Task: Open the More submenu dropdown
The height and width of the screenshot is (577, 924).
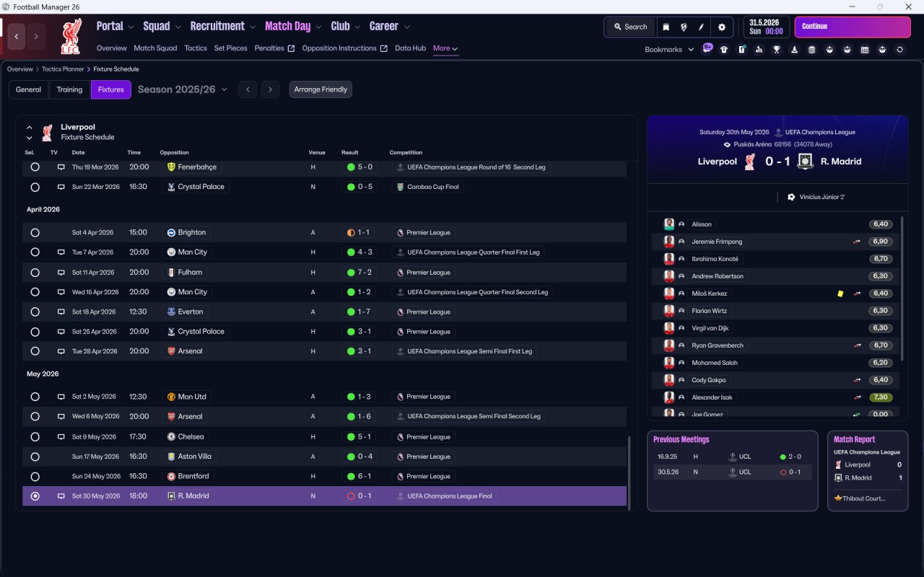Action: click(445, 48)
